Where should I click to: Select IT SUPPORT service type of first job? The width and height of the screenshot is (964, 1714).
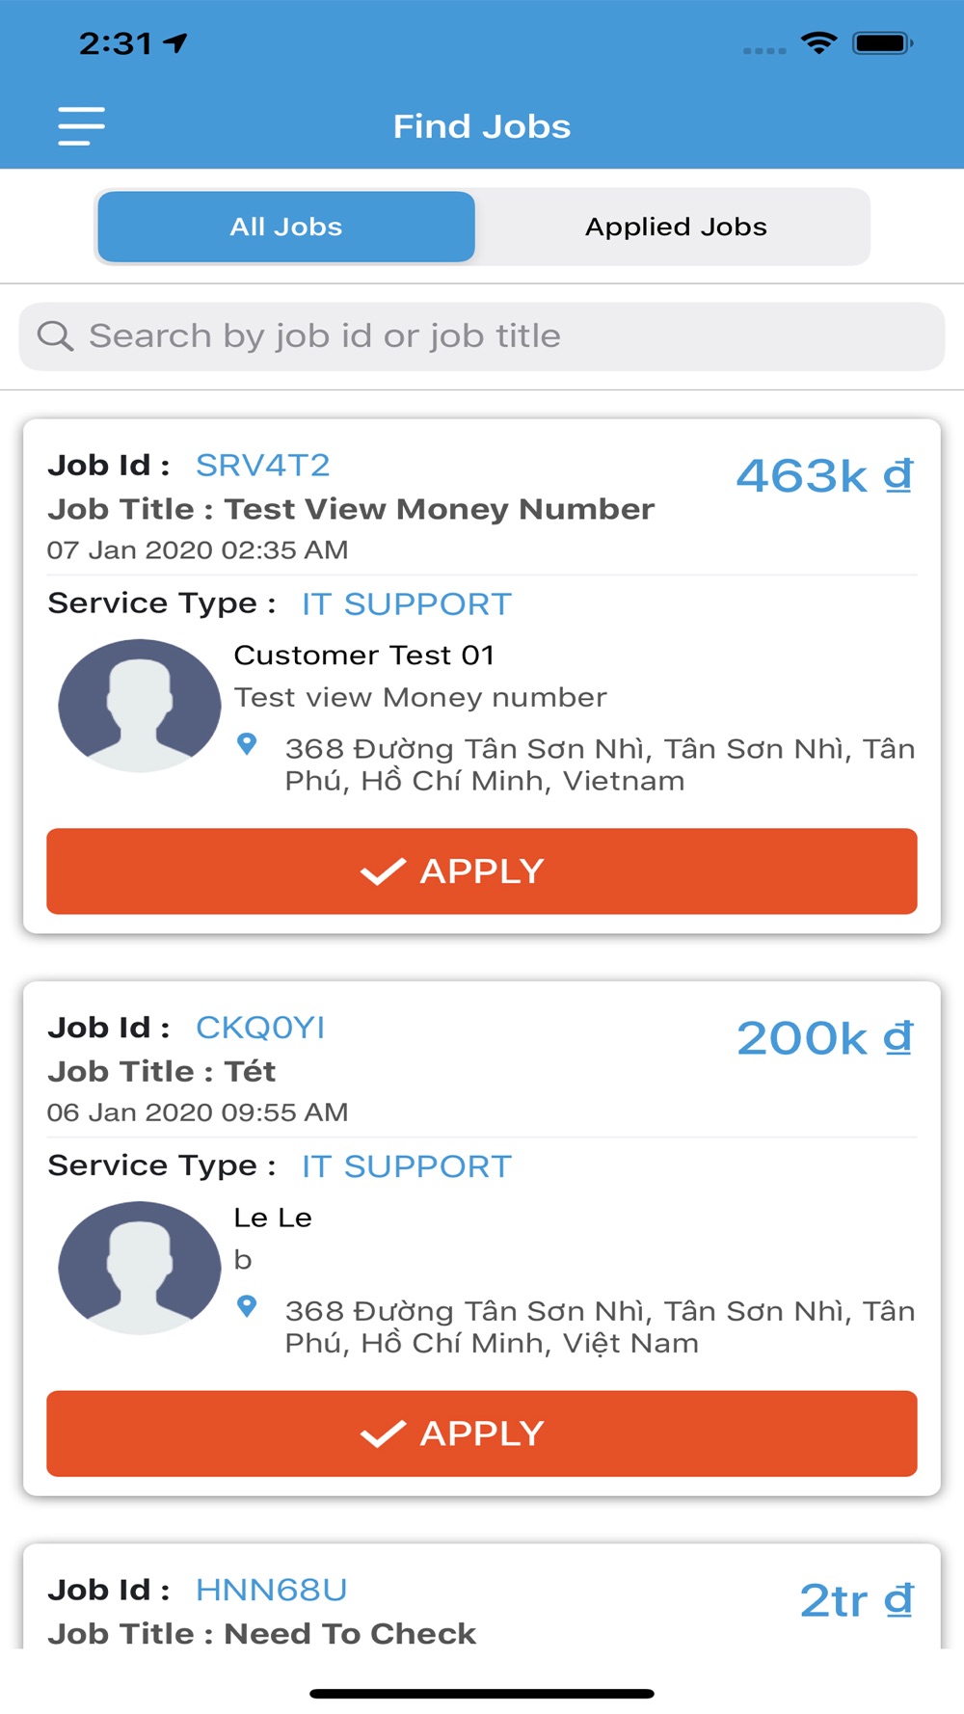pos(406,604)
